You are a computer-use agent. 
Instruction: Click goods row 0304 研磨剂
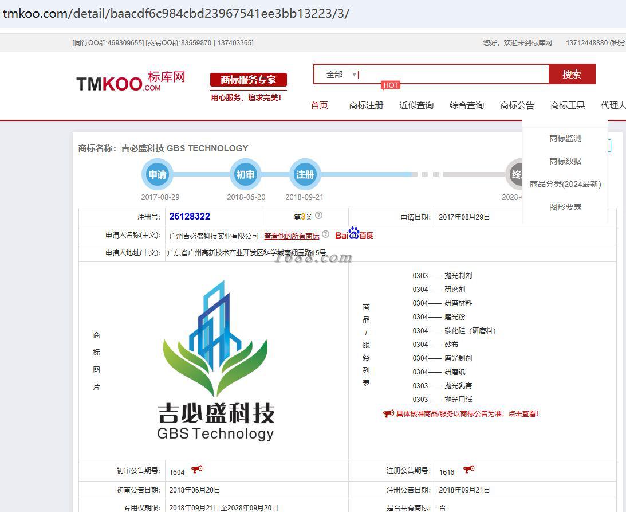[439, 290]
